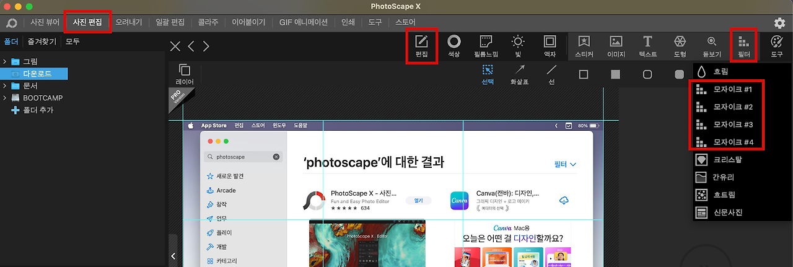Image resolution: width=793 pixels, height=267 pixels.
Task: Select the 돋보기 magnifier tool
Action: point(712,46)
